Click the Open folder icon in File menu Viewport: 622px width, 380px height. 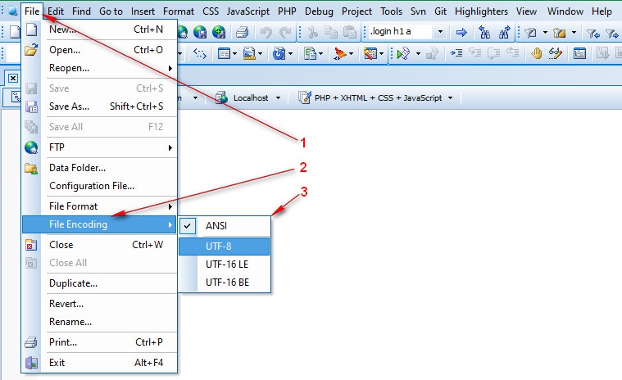coord(31,49)
